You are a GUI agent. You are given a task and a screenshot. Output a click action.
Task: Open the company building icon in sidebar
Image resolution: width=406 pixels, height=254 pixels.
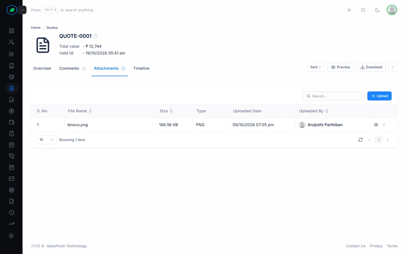pos(12,66)
